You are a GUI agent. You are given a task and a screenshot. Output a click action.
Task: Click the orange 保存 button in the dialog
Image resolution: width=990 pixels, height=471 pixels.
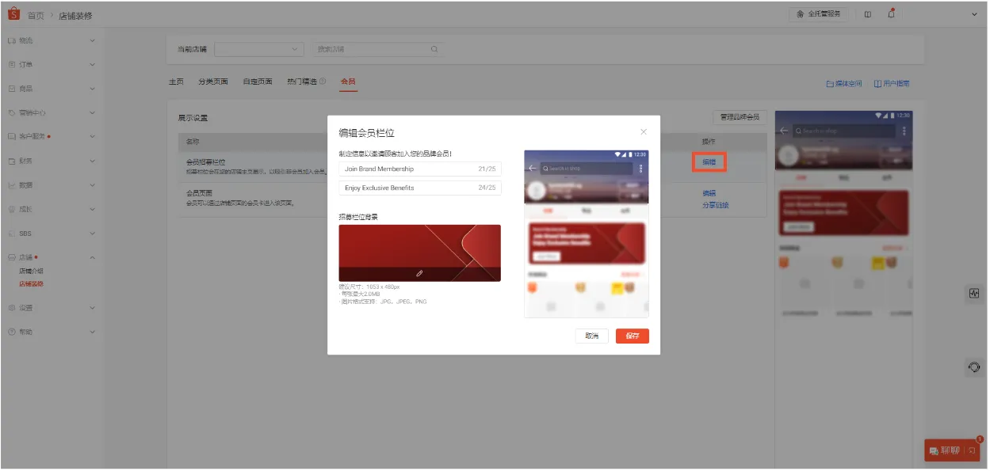coord(632,336)
